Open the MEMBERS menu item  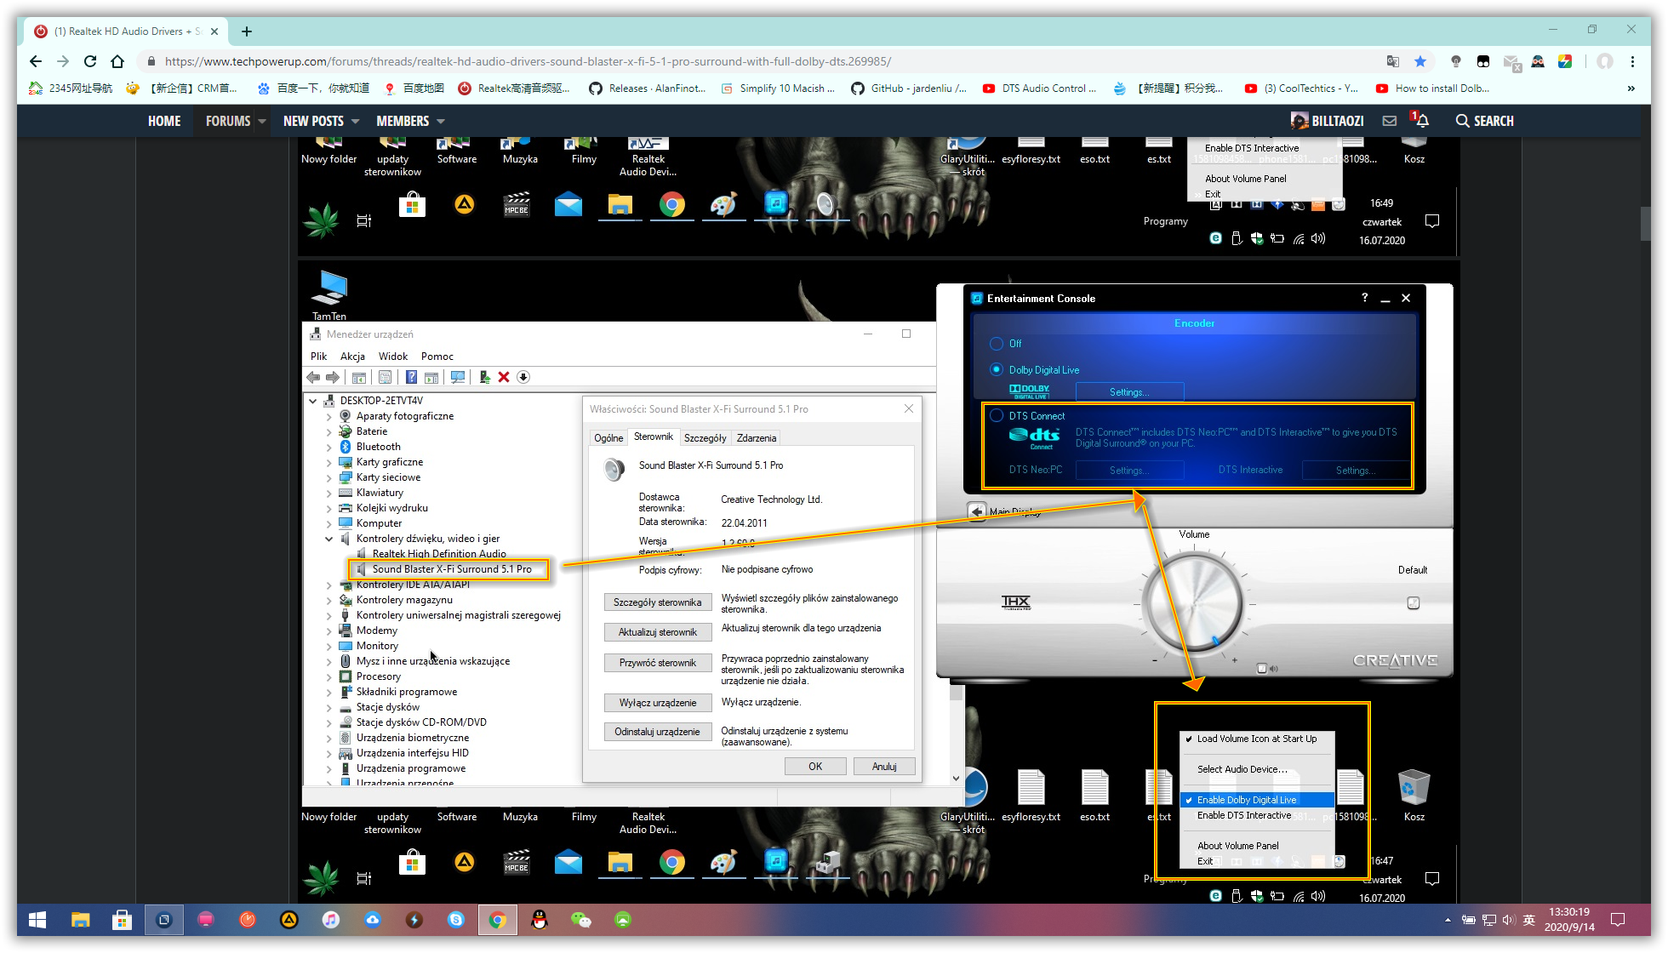403,121
